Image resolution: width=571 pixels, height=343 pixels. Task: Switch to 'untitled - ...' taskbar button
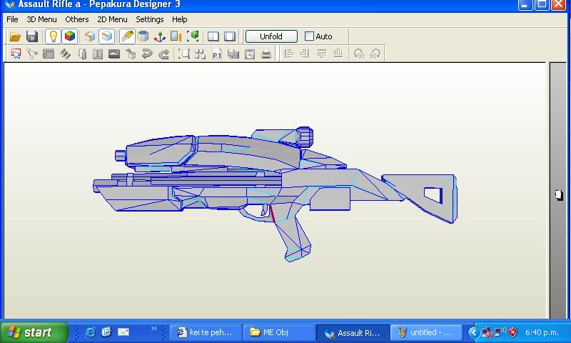pyautogui.click(x=426, y=332)
